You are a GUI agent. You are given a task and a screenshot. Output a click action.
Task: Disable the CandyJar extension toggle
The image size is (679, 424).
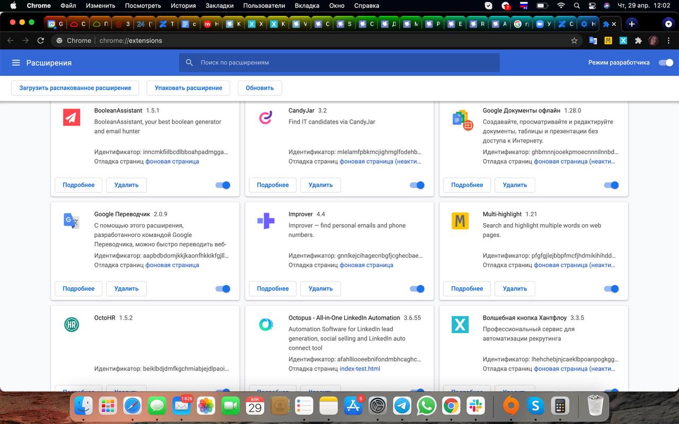pos(417,185)
